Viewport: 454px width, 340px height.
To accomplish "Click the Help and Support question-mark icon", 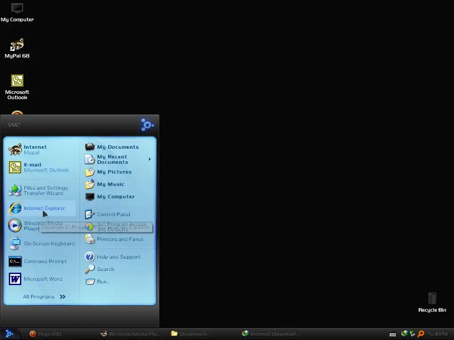I will point(90,257).
